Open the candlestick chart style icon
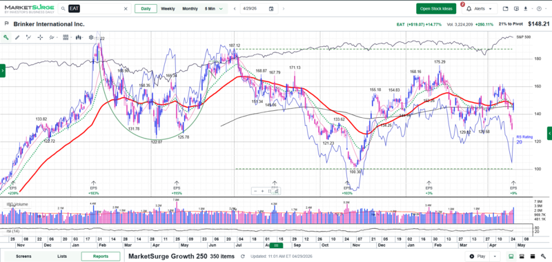The image size is (552, 262). point(79,37)
